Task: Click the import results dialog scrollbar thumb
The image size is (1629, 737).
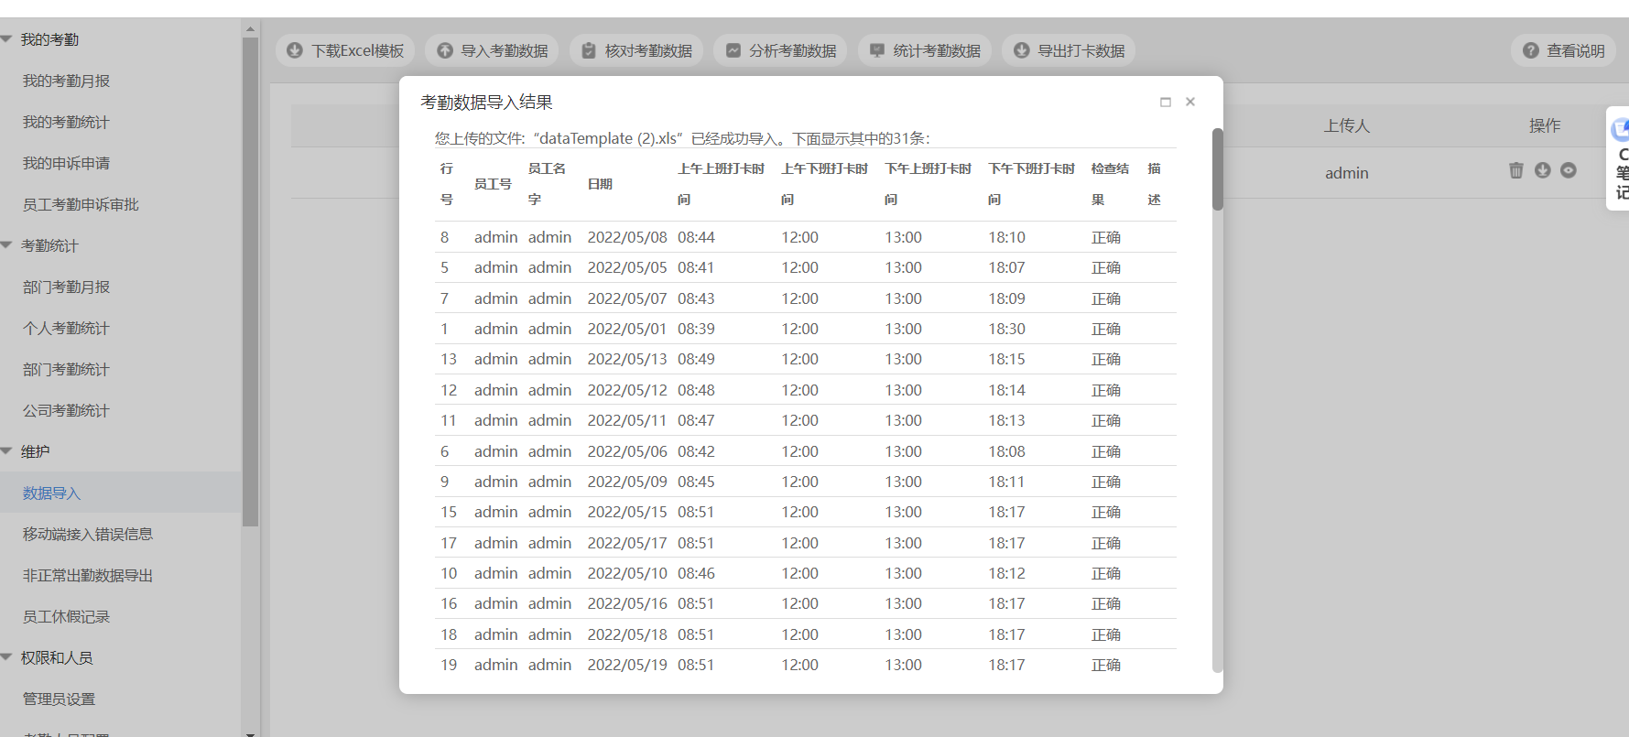Action: point(1217,169)
